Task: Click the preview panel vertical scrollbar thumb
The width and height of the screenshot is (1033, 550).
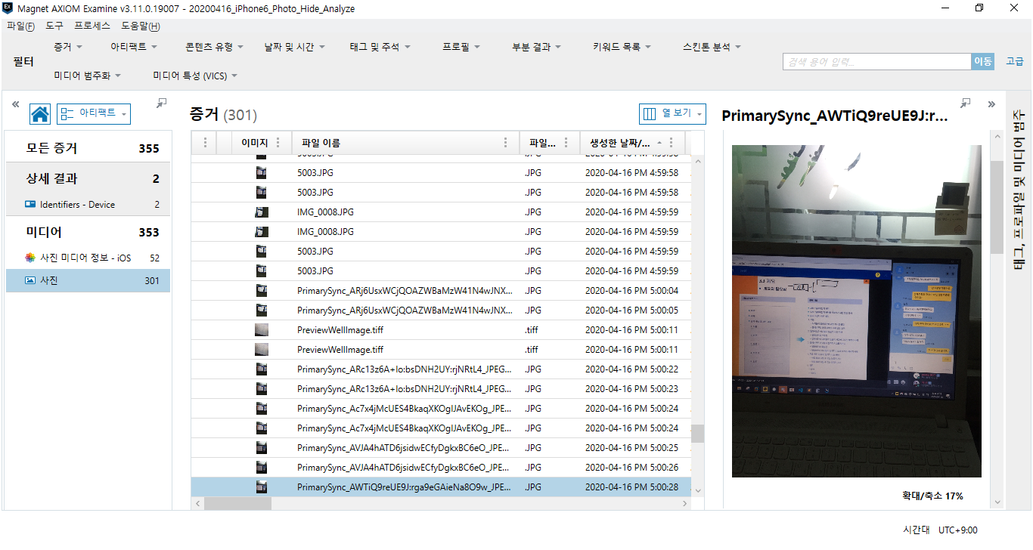Action: [997, 206]
